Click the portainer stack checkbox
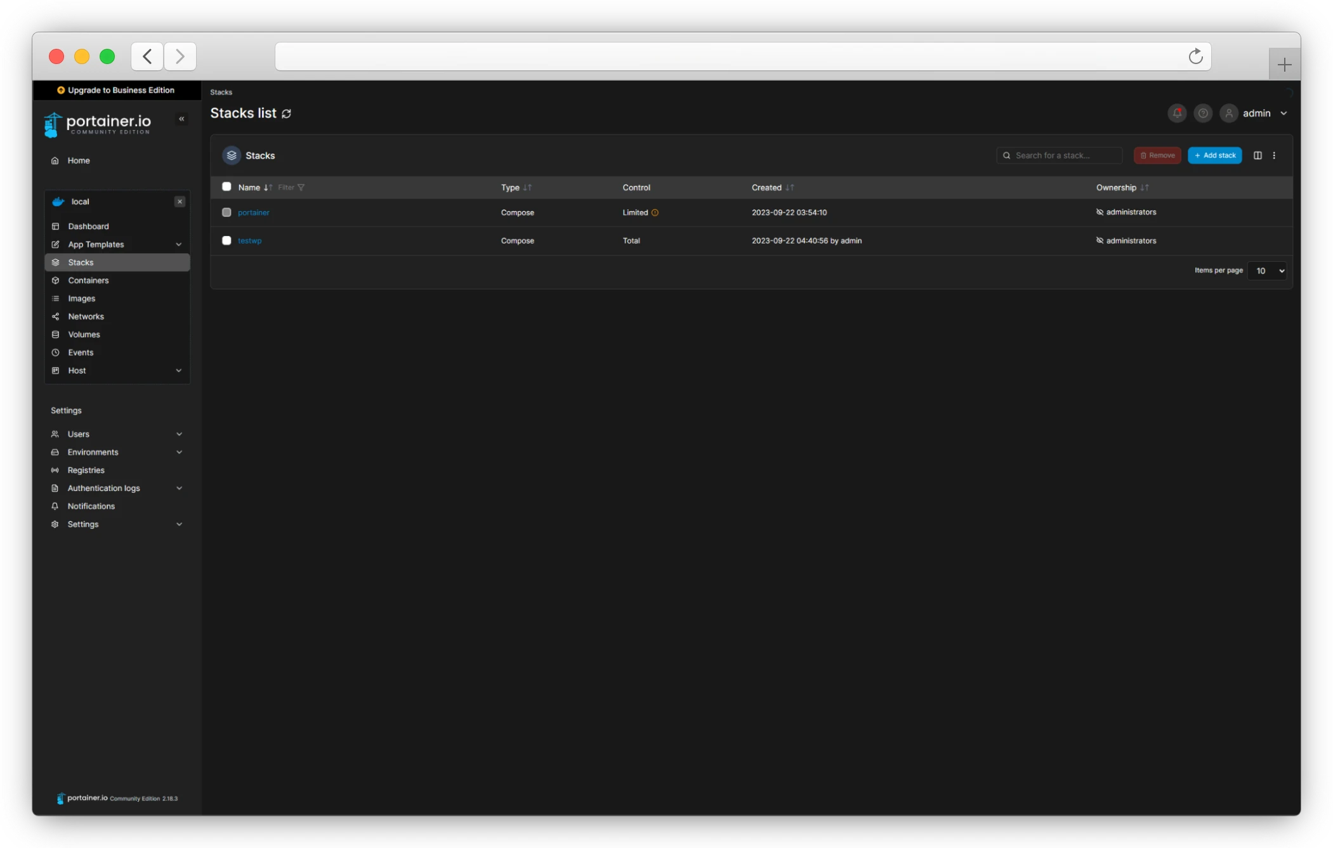 (x=227, y=212)
